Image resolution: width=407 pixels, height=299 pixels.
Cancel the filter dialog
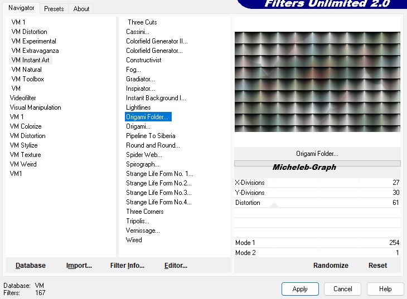click(x=343, y=289)
